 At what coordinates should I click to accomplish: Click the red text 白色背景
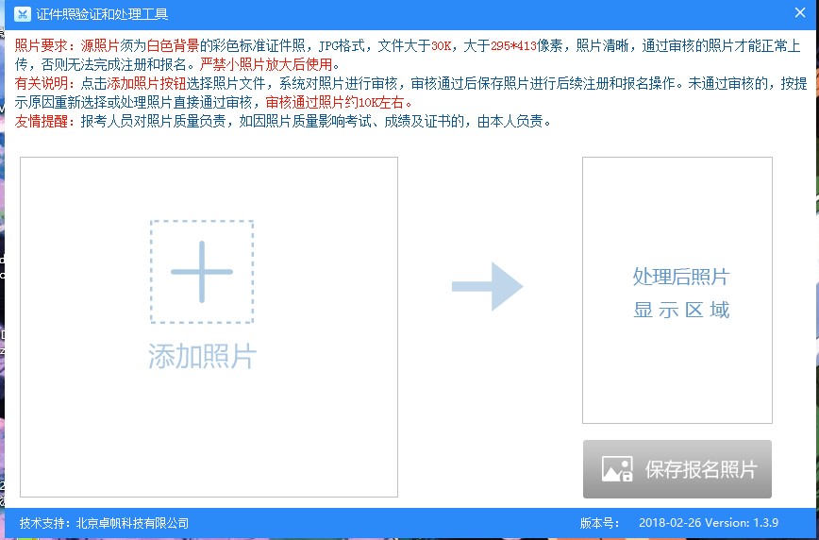click(173, 46)
